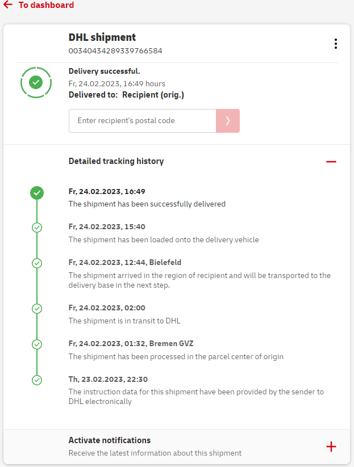Click the filled green delivered checkmark marker
354x467 pixels.
[37, 193]
